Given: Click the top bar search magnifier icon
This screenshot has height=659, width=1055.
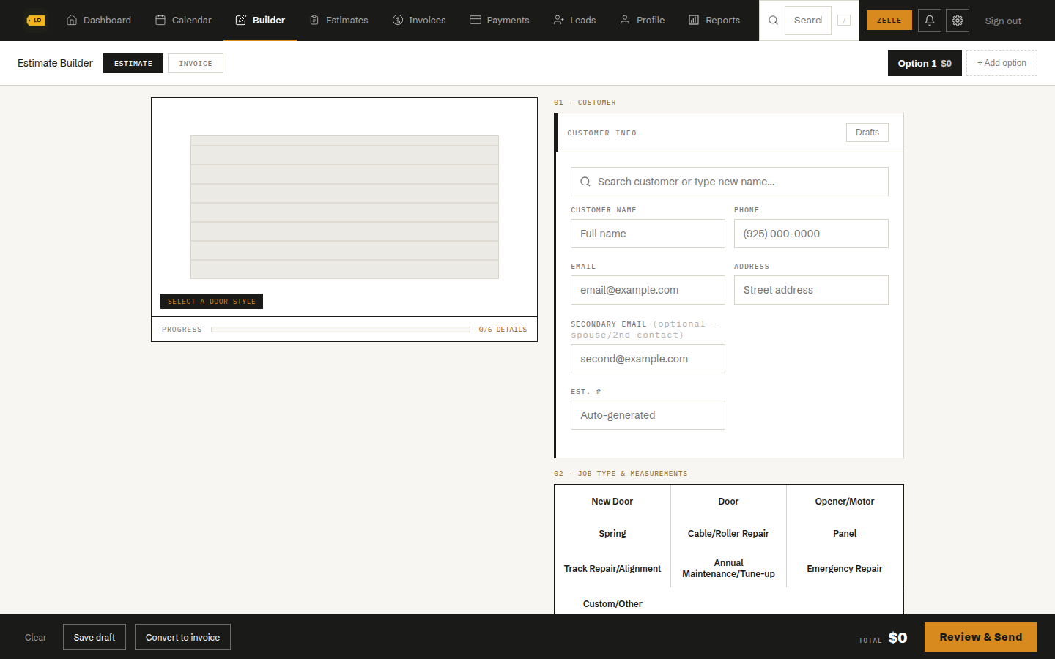Looking at the screenshot, I should click(x=773, y=21).
